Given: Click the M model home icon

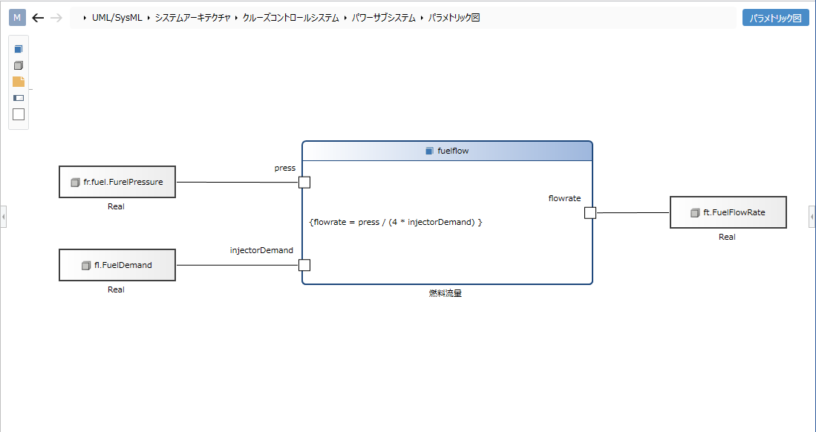Looking at the screenshot, I should pos(17,18).
